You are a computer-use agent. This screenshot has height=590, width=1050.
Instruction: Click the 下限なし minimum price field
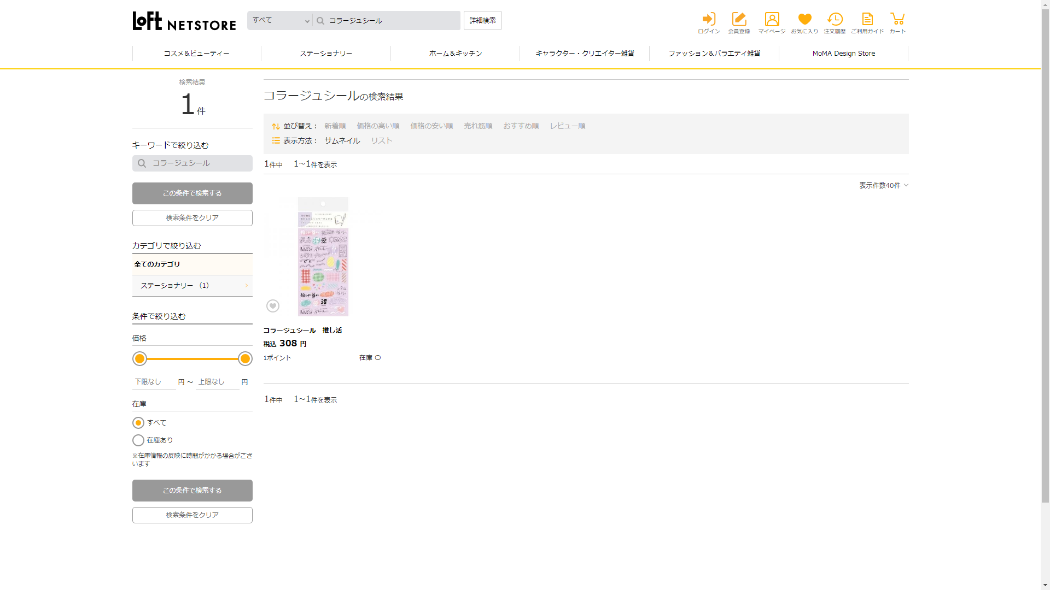(x=153, y=382)
